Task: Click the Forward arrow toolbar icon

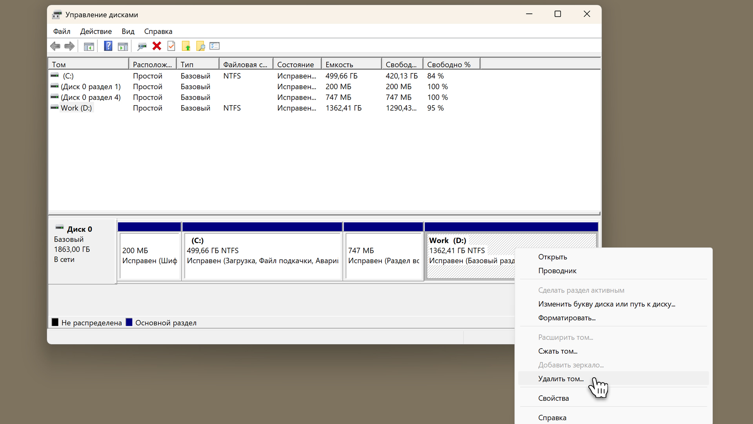Action: (x=69, y=46)
